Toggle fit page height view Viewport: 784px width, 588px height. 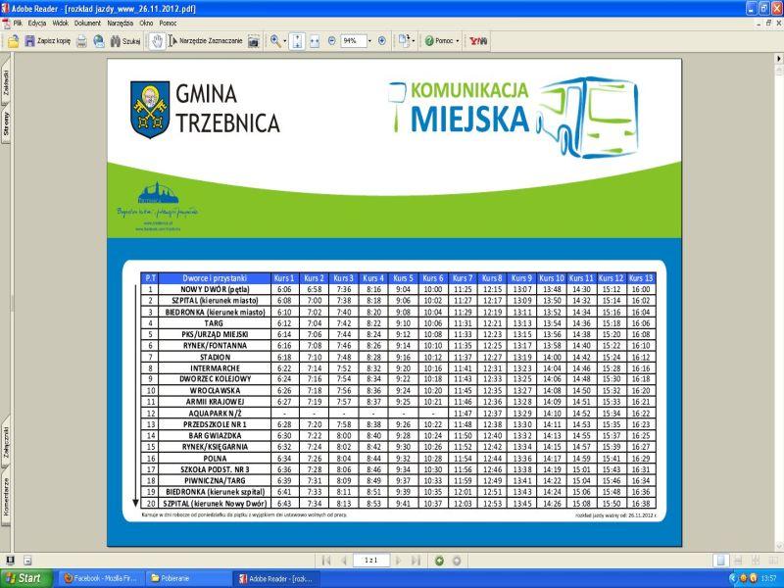pyautogui.click(x=298, y=41)
